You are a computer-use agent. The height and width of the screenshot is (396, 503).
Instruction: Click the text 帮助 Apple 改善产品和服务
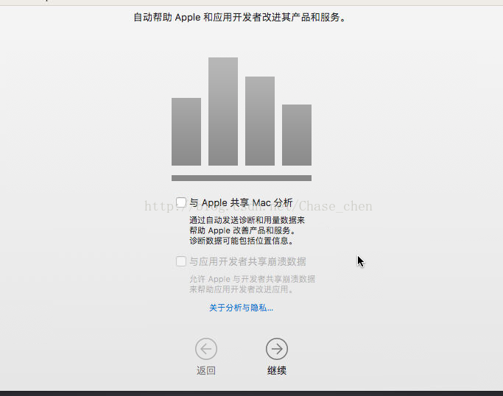click(242, 230)
